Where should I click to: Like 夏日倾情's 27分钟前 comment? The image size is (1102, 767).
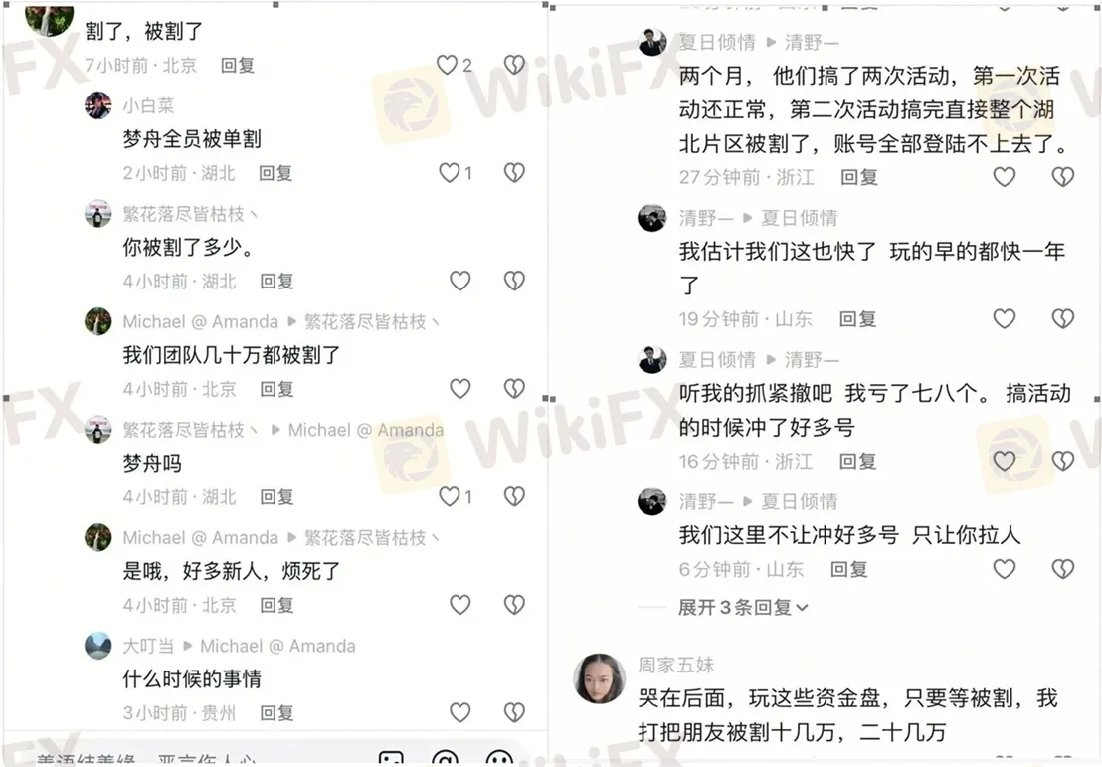click(1005, 177)
